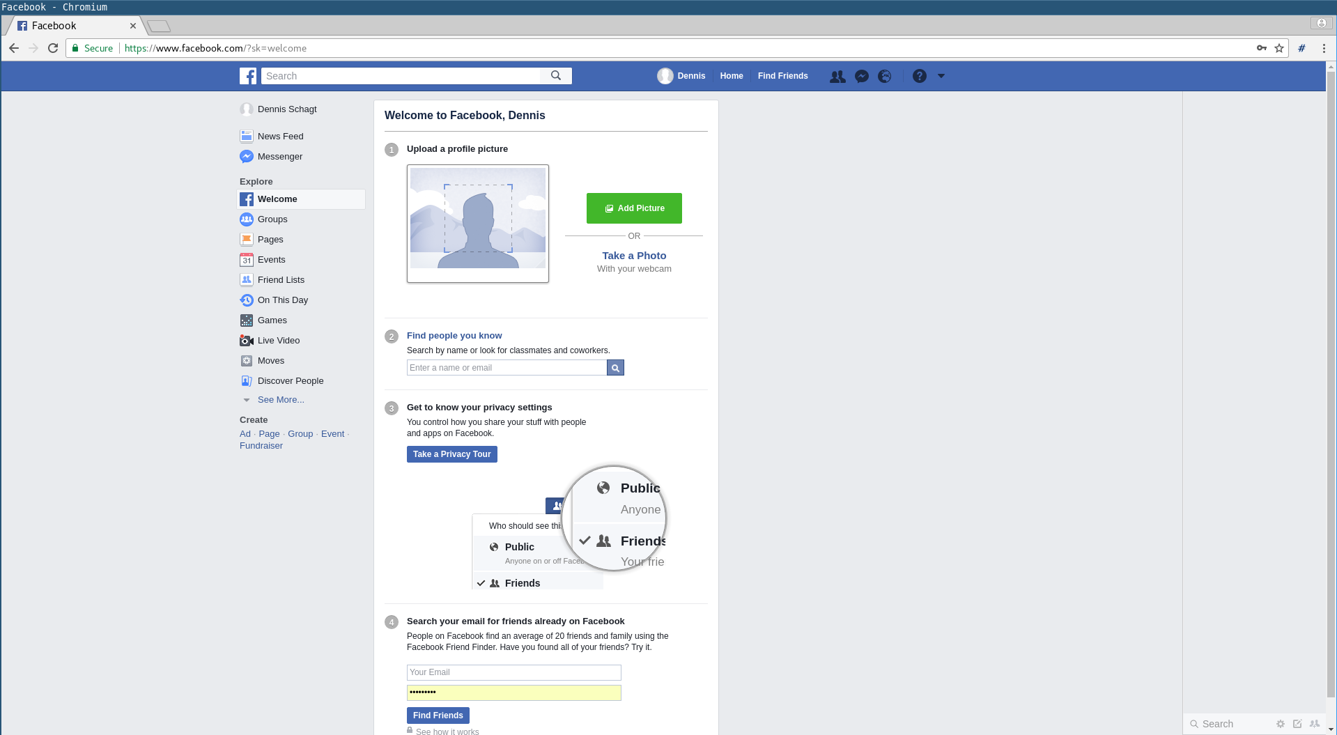Expand See More... in Explore list
Viewport: 1337px width, 735px height.
(x=281, y=400)
